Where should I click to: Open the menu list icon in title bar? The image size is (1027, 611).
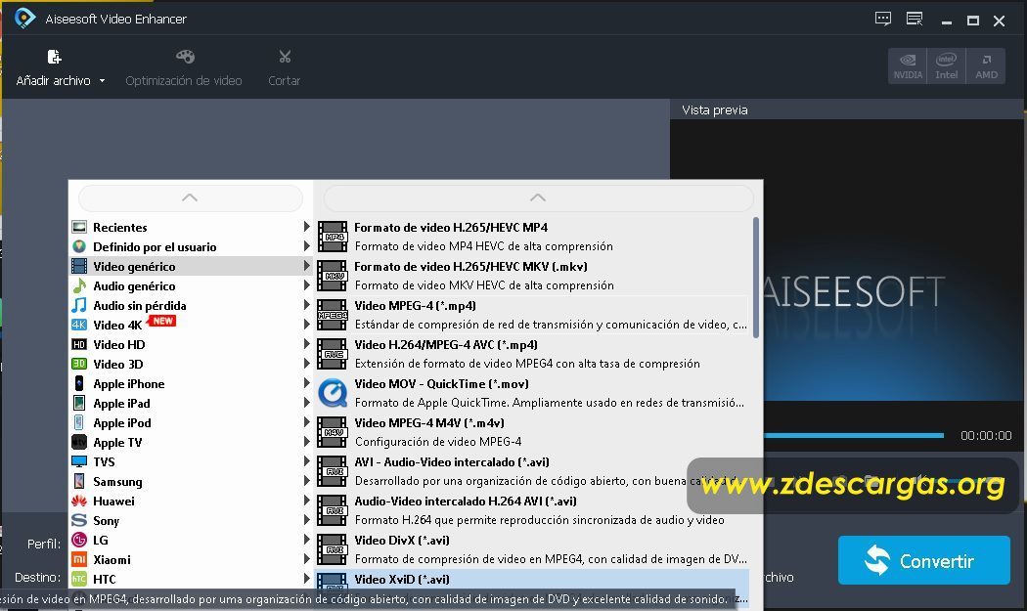coord(915,19)
